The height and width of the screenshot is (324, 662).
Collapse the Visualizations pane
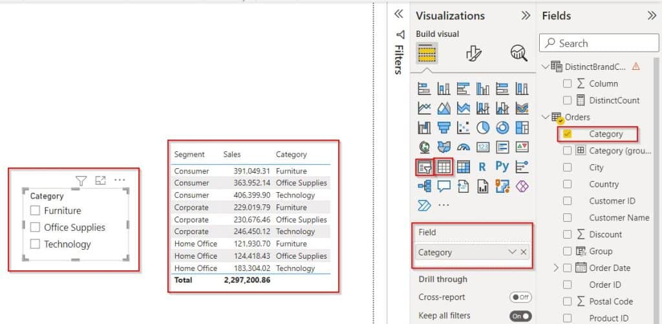526,16
